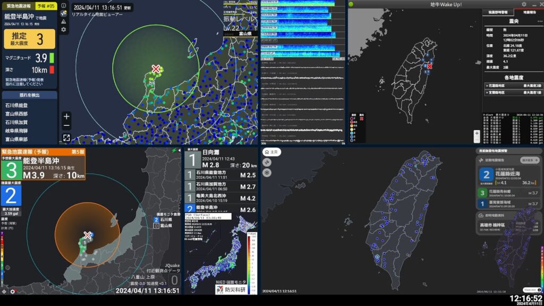Click the compass navigation icon on Taiwan map

(267, 162)
